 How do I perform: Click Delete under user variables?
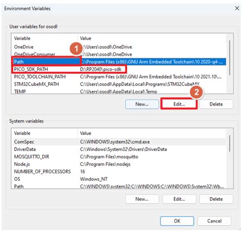216,104
